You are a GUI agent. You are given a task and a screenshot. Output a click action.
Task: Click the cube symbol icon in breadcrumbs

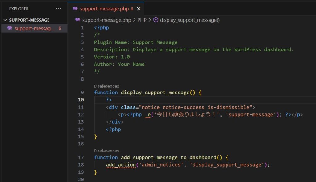pos(156,20)
